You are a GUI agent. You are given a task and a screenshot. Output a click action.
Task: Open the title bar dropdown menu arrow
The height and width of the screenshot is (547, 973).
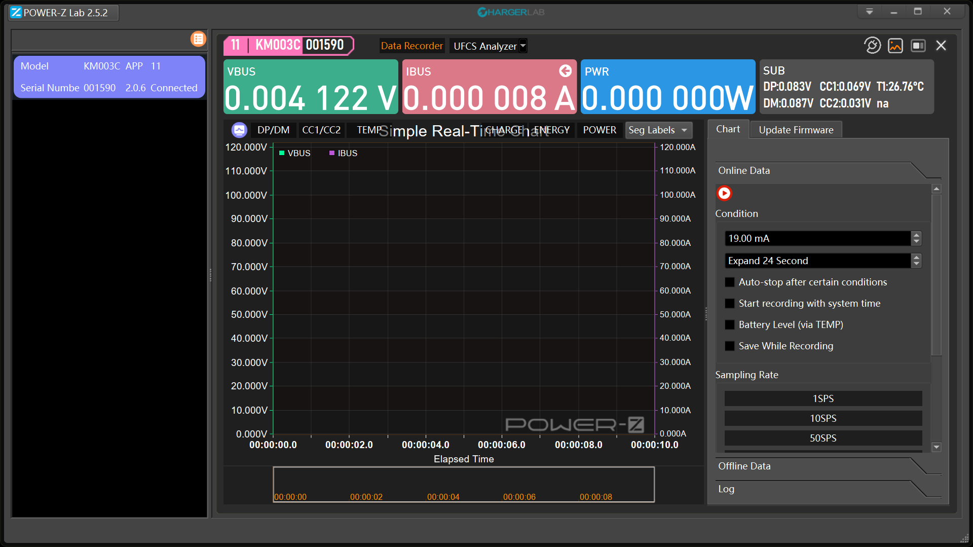coord(869,12)
